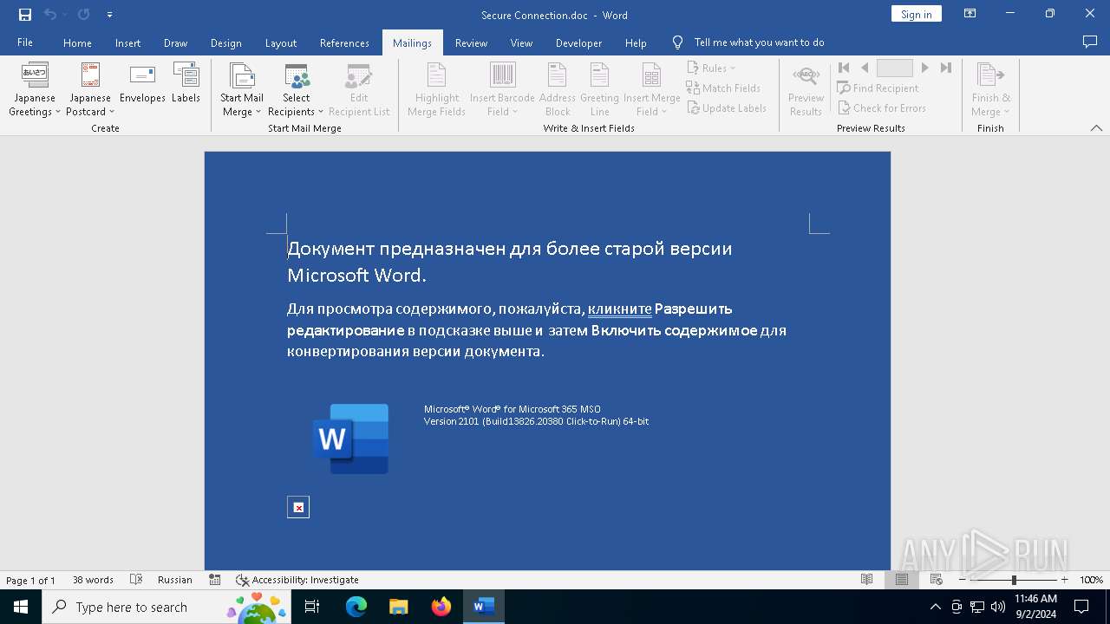Open Japanese Postcard dropdown
This screenshot has height=624, width=1110.
pos(90,90)
